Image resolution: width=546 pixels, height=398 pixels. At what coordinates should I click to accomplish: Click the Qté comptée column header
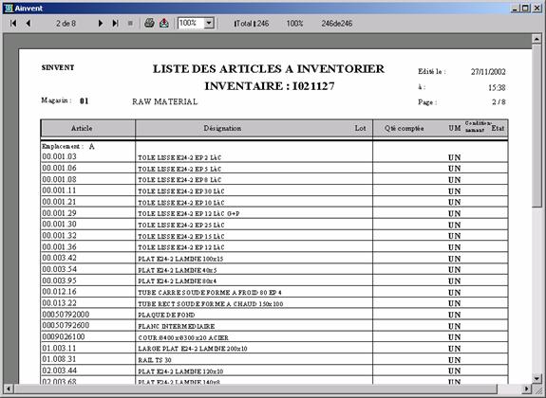[404, 128]
